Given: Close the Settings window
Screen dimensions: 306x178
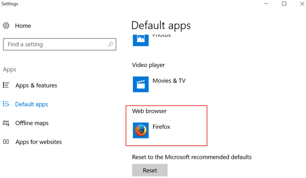Looking at the screenshot, I should (x=302, y=4).
